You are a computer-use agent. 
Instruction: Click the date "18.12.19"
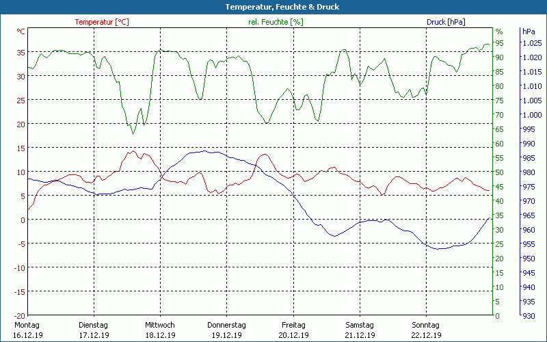click(161, 335)
